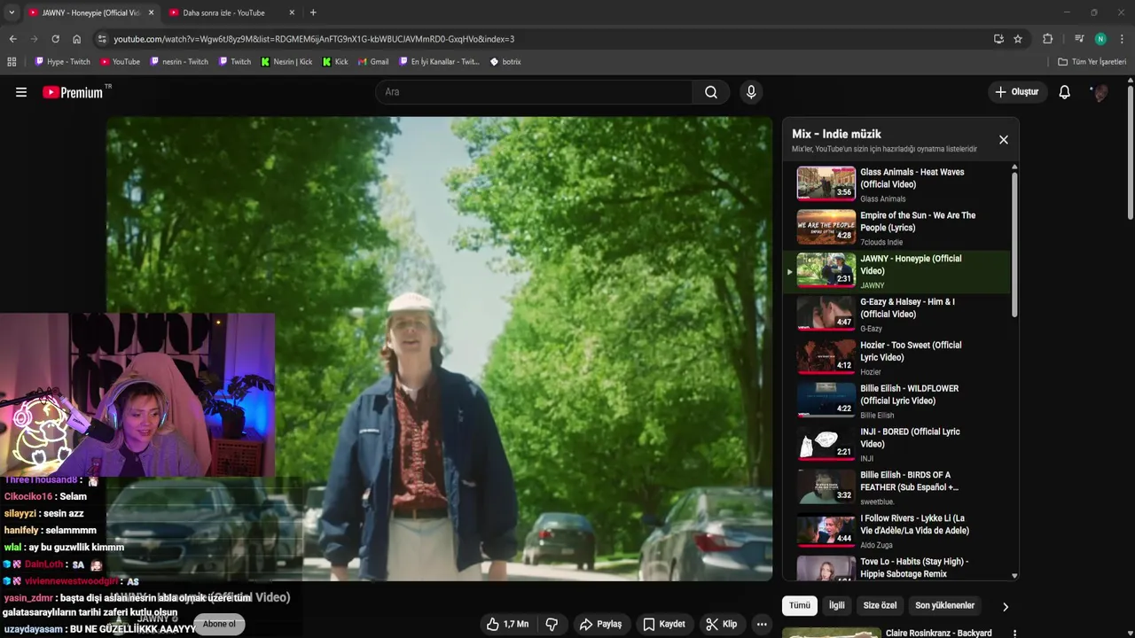Open En İyi Kanallar - Twit... bookmark
Image resolution: width=1135 pixels, height=638 pixels.
pyautogui.click(x=439, y=62)
